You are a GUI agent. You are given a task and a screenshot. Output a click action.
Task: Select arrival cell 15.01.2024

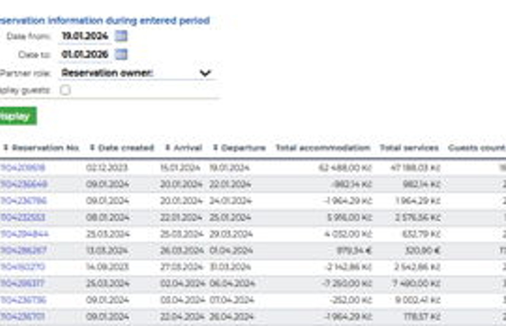tap(180, 167)
